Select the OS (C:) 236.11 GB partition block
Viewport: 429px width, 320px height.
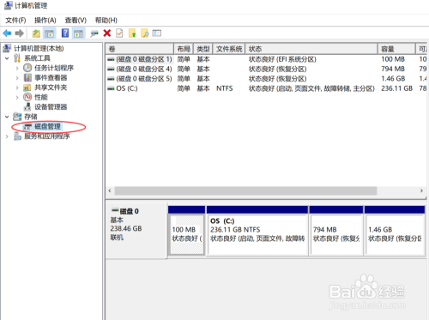point(257,230)
